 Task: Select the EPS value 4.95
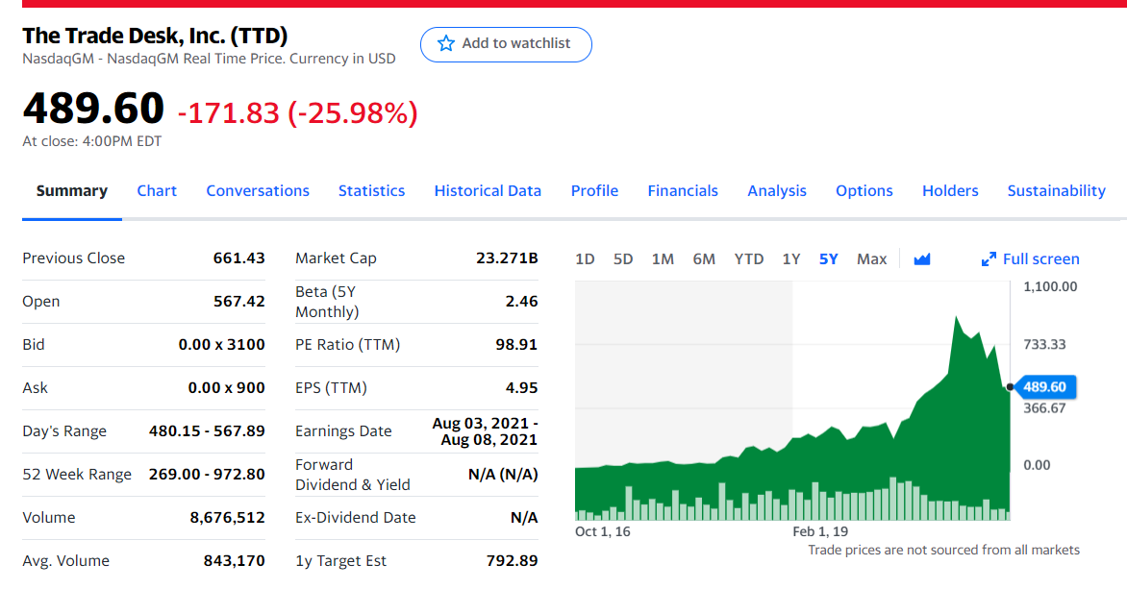(522, 388)
